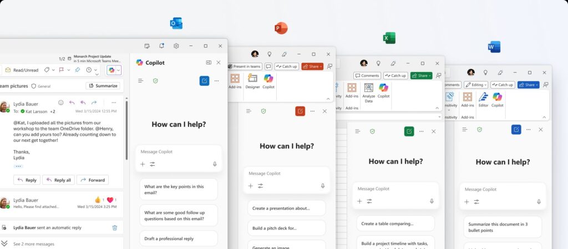Click the thumbs-up reaction on second message
This screenshot has width=568, height=249.
click(x=98, y=200)
